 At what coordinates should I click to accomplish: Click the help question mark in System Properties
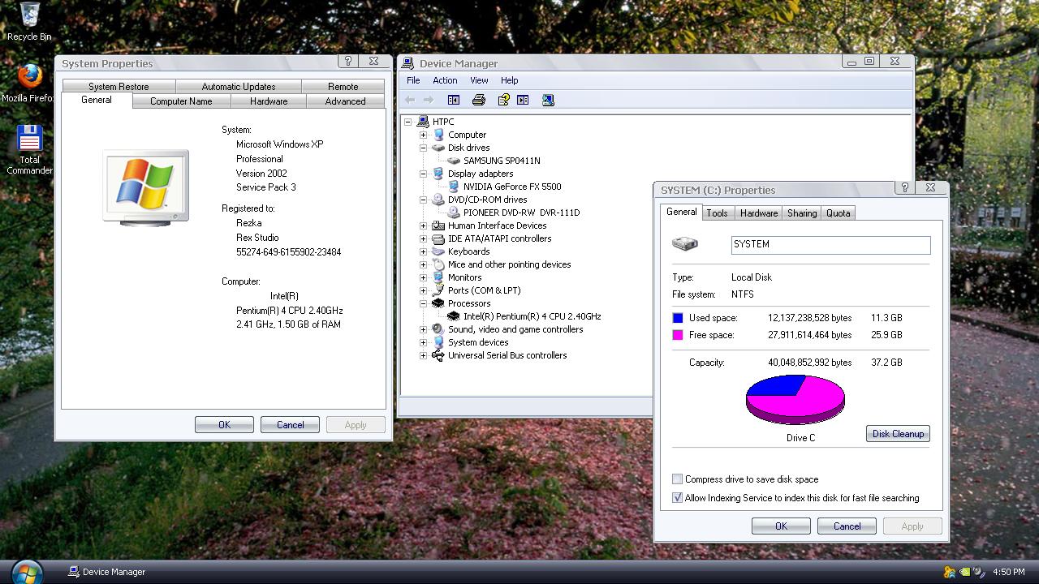click(348, 62)
